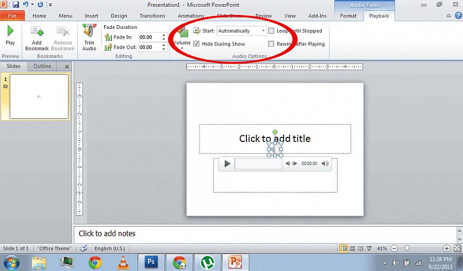Image resolution: width=463 pixels, height=271 pixels.
Task: Enable Loop until Stopped
Action: point(271,31)
